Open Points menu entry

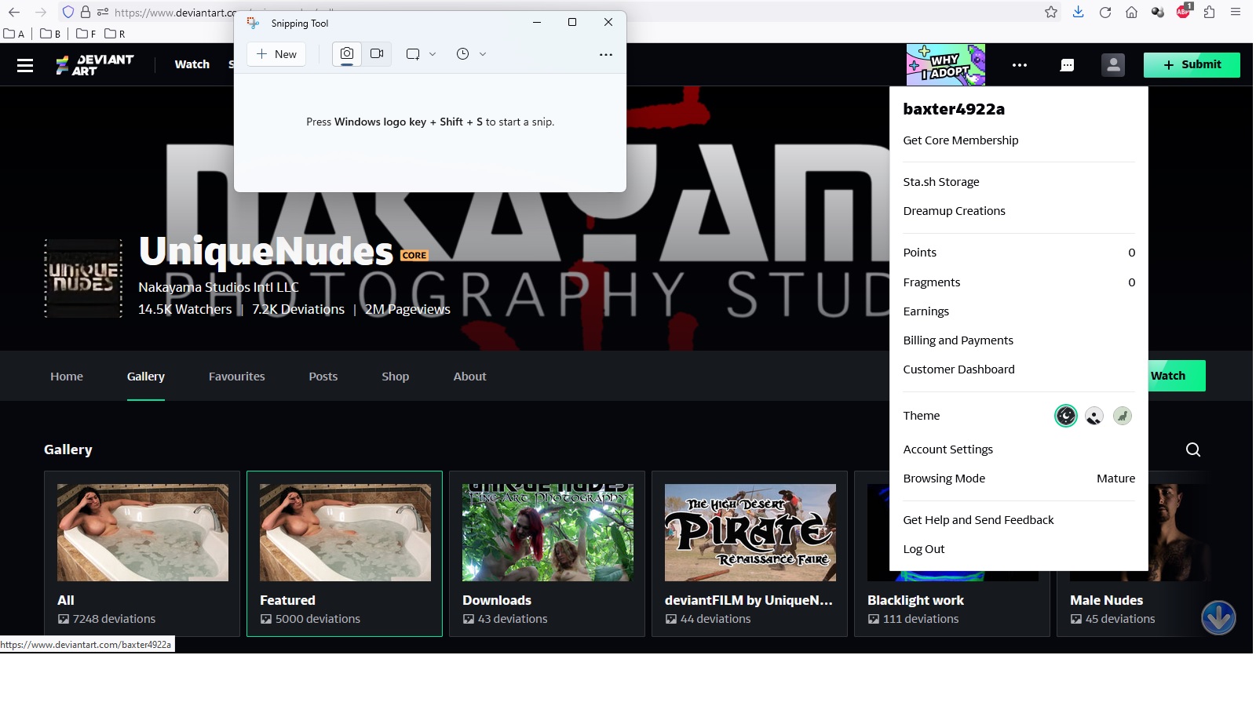pos(1019,253)
